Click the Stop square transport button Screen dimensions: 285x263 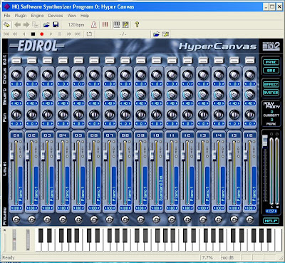point(33,34)
